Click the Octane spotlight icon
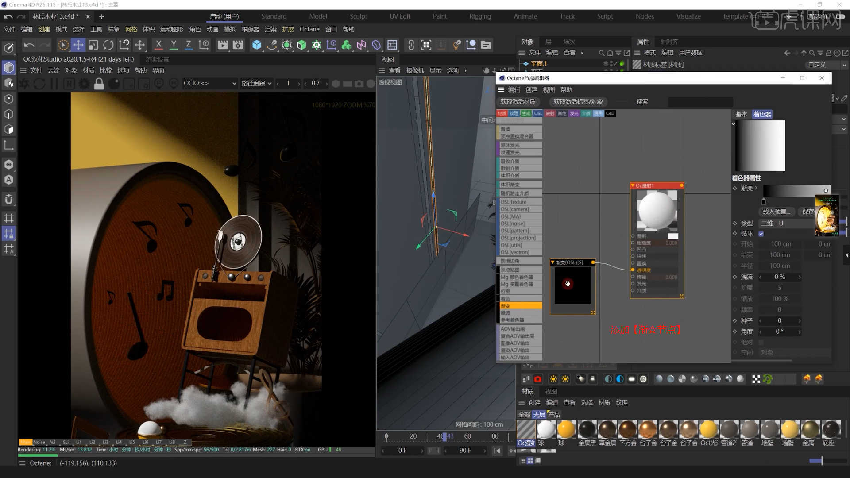The height and width of the screenshot is (478, 850). [581, 379]
